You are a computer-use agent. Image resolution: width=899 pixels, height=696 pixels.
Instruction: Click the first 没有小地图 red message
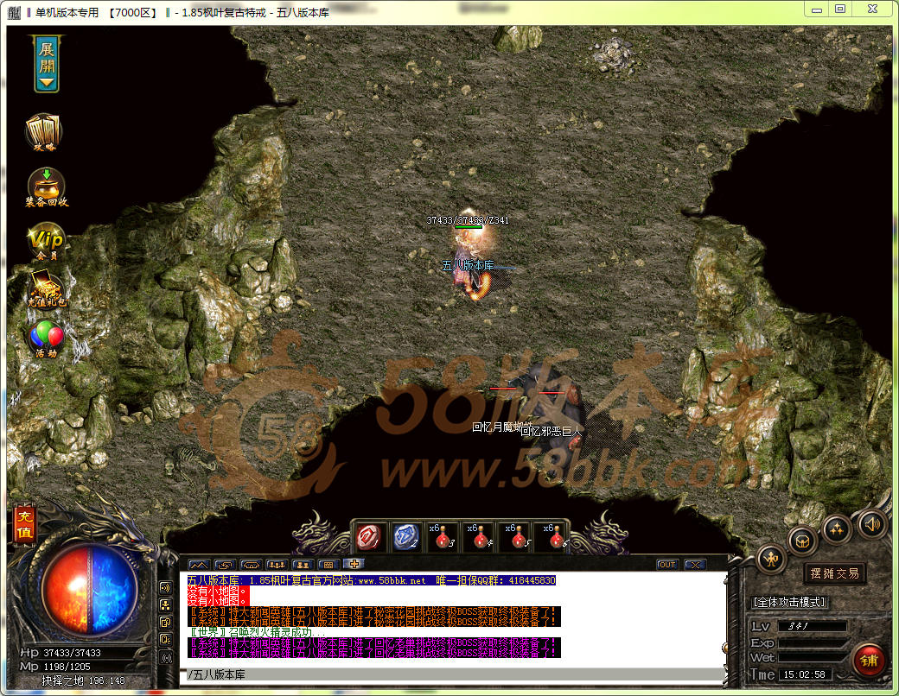click(x=218, y=591)
